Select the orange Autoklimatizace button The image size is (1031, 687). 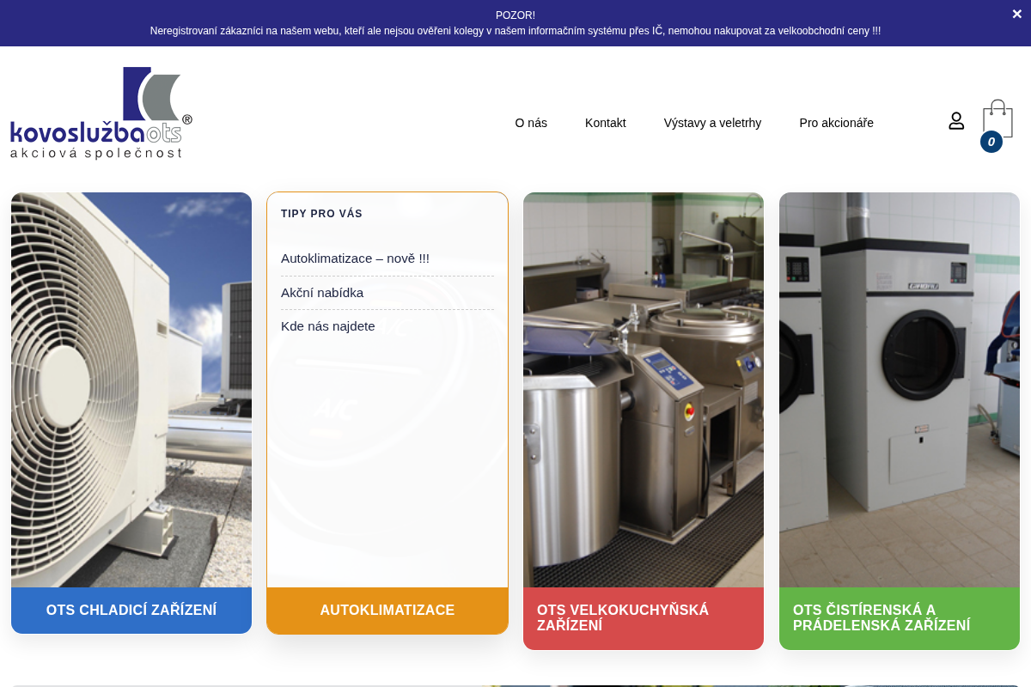(387, 611)
